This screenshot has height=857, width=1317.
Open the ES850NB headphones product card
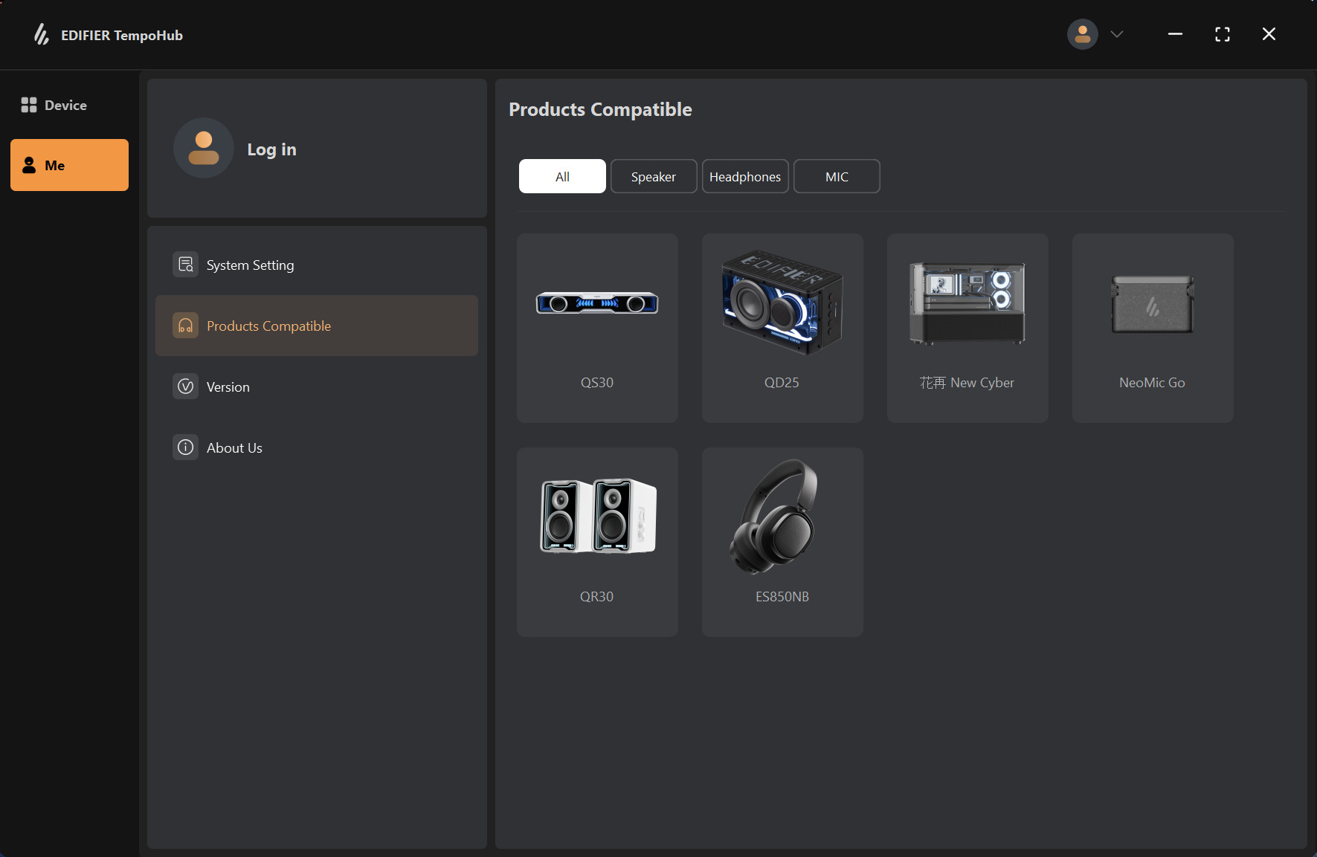(x=782, y=542)
